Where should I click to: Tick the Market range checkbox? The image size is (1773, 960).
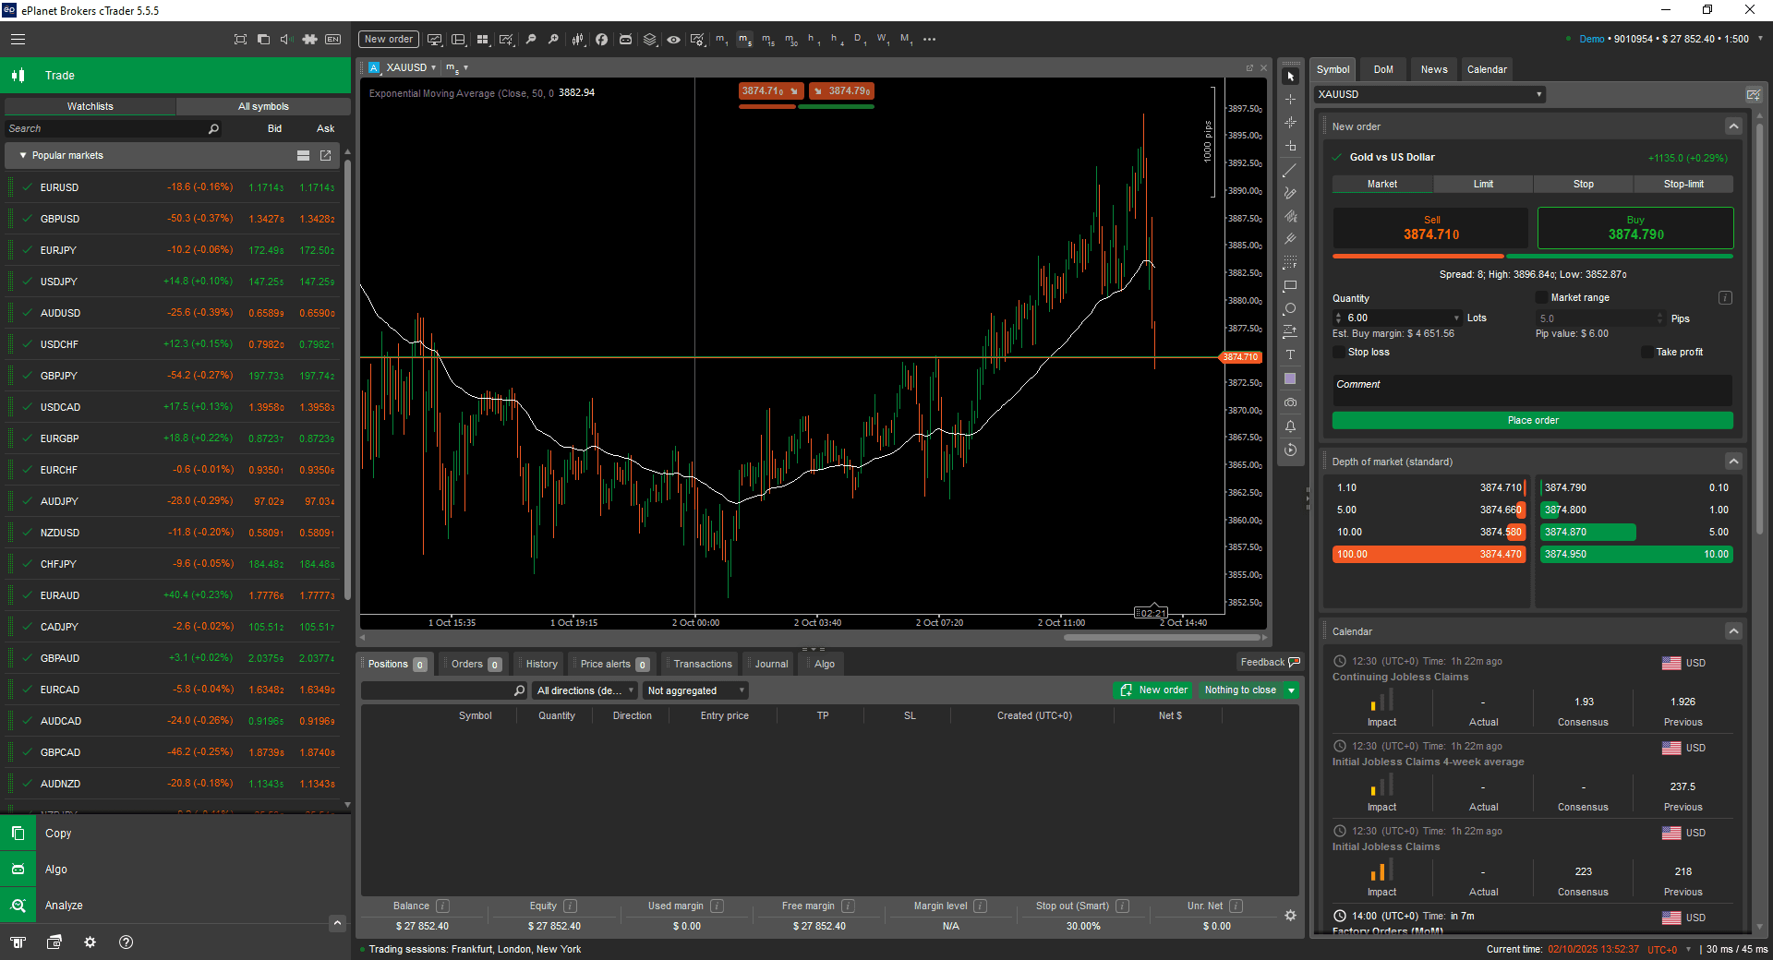click(x=1541, y=298)
